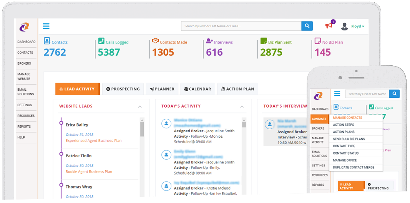Click the phone Contacts address book icon
This screenshot has width=410, height=203.
coord(336,107)
